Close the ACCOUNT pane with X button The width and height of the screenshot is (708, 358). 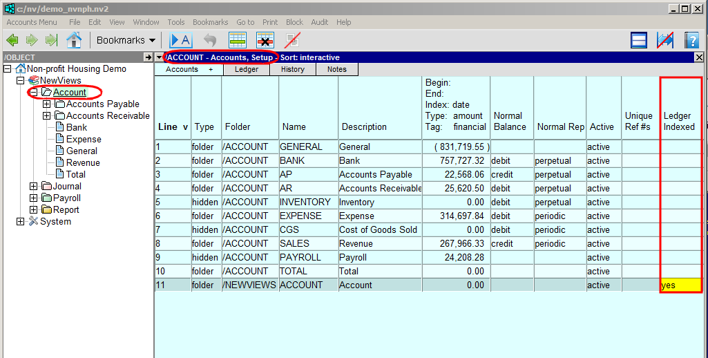click(698, 57)
